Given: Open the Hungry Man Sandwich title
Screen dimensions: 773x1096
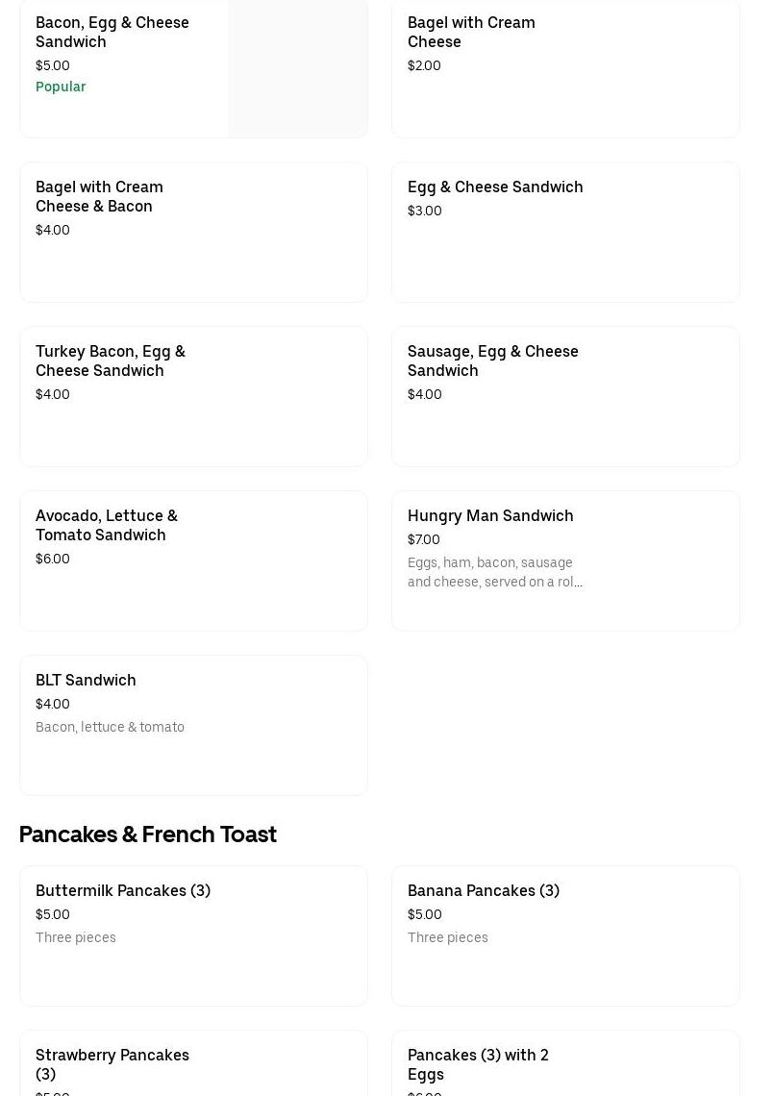Looking at the screenshot, I should (x=490, y=515).
